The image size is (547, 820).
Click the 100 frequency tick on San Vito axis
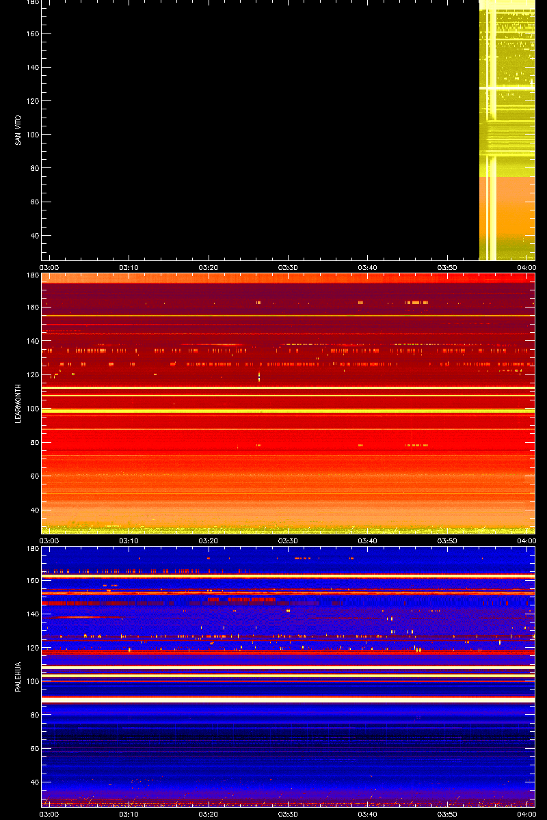[x=32, y=135]
